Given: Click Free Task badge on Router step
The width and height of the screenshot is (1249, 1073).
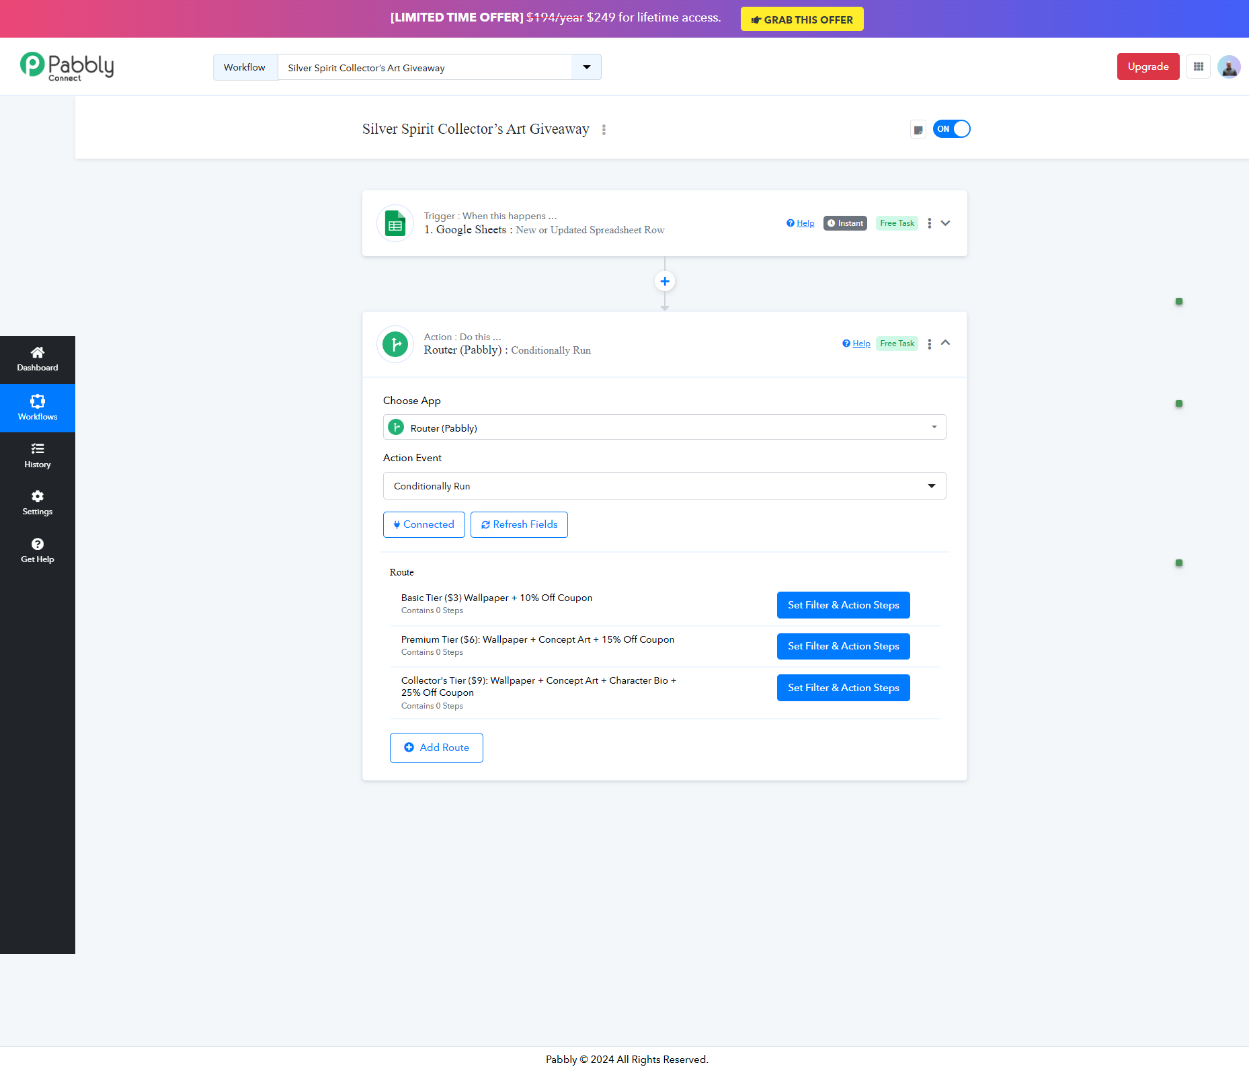Looking at the screenshot, I should 897,344.
